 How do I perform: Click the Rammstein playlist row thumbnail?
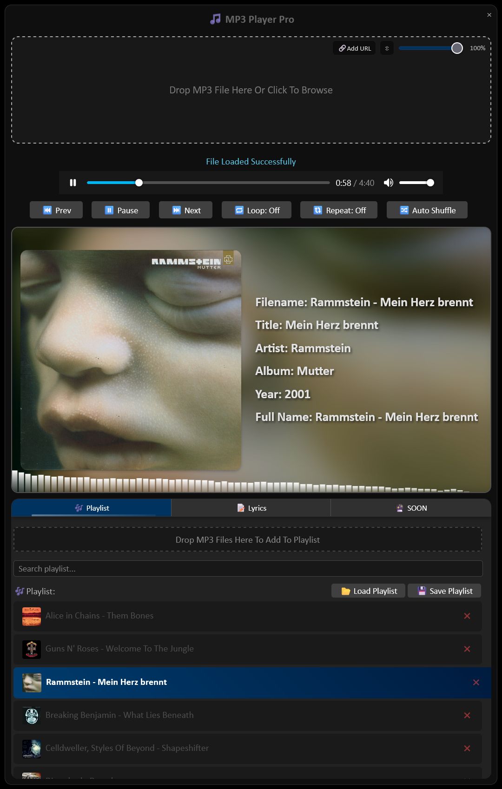click(32, 683)
